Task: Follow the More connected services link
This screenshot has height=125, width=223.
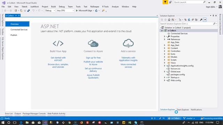Action: pyautogui.click(x=128, y=66)
